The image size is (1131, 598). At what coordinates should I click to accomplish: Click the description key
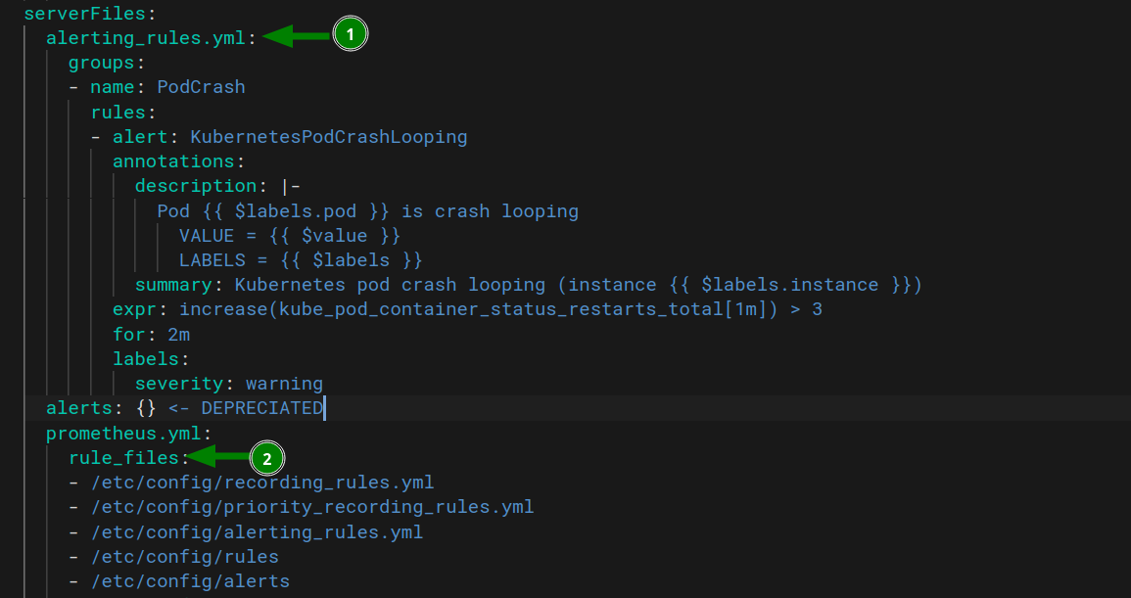pos(196,186)
